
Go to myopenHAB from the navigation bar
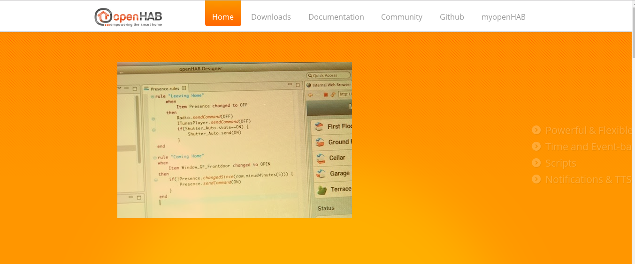click(x=504, y=17)
